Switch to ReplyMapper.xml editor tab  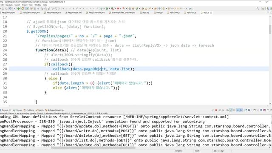[x=74, y=13]
